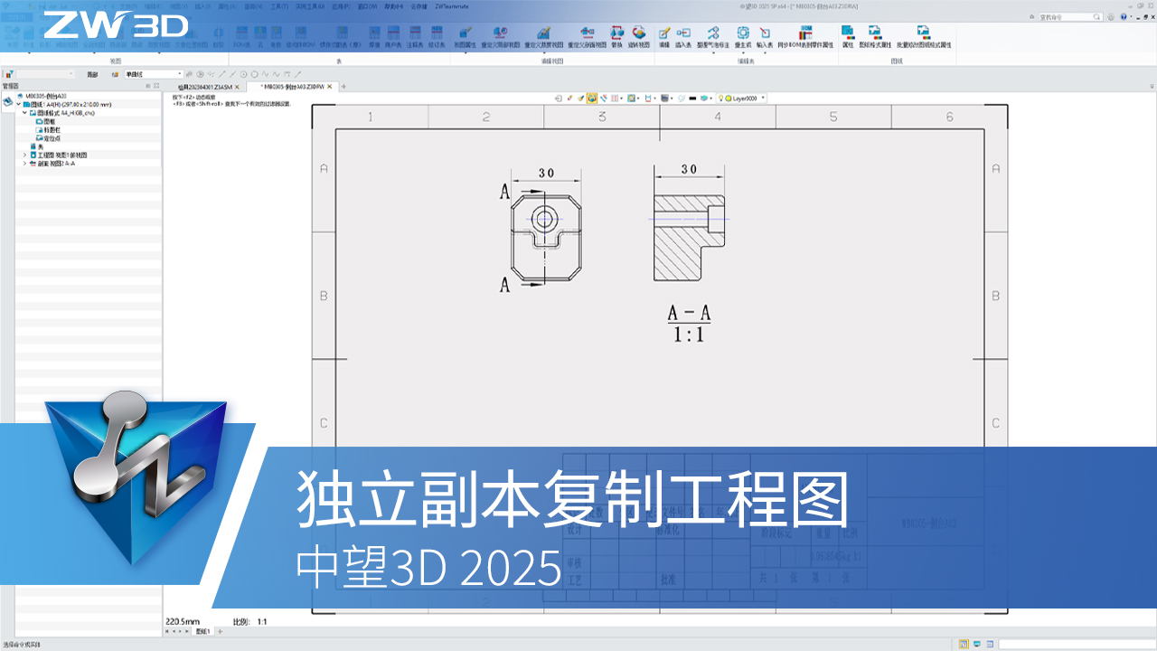
Task: Add a new sheet with plus button
Action: pyautogui.click(x=220, y=631)
